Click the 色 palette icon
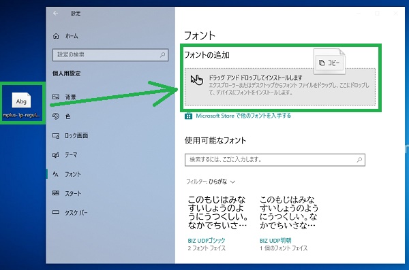This screenshot has width=409, height=270. click(56, 116)
